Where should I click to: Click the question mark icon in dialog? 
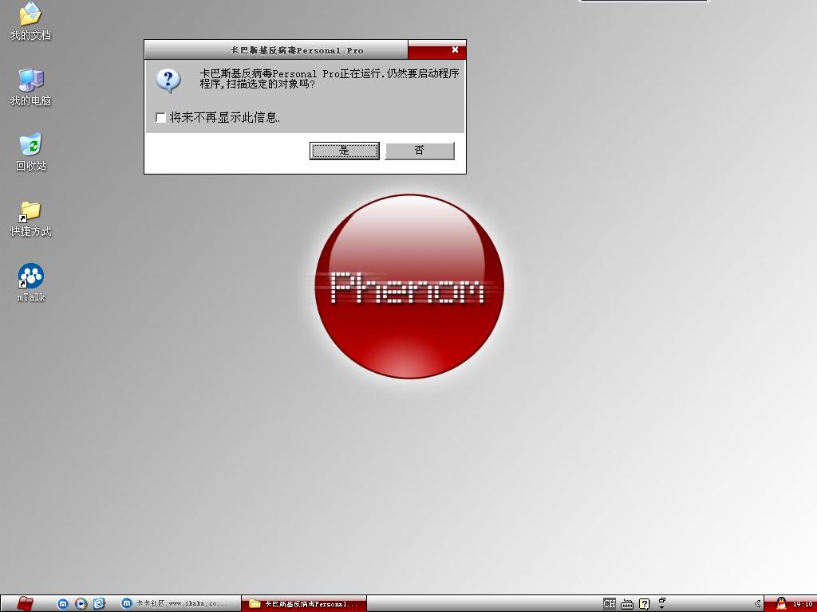click(x=168, y=80)
